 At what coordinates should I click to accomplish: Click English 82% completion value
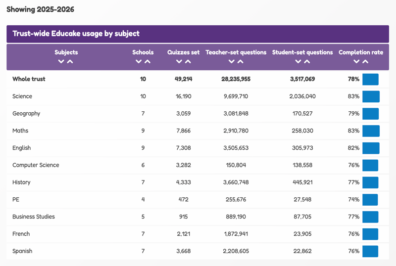353,148
